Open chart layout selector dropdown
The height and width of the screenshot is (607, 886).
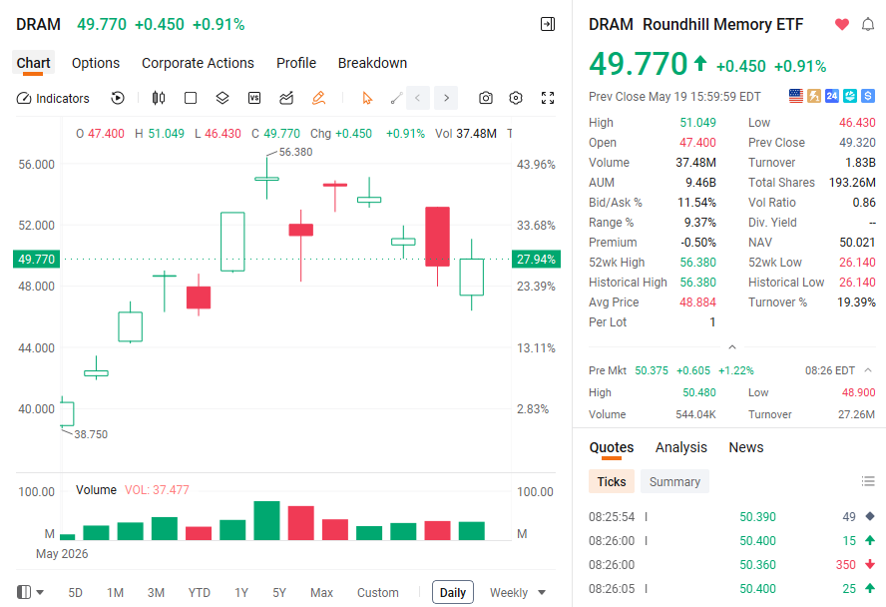pos(31,592)
